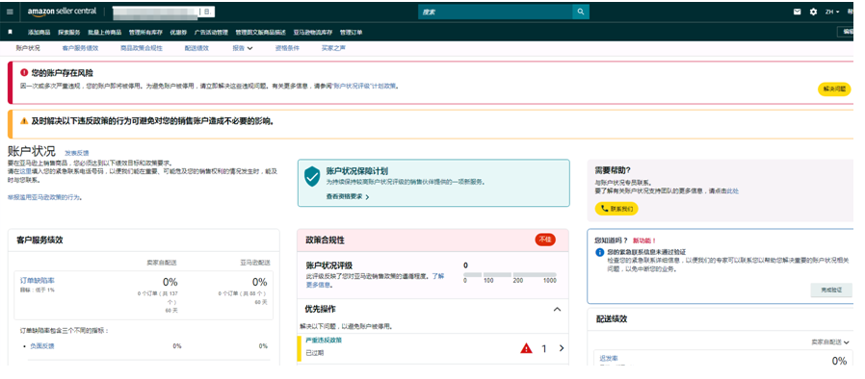
Task: Click 优惠券 in favorites bar
Action: click(178, 33)
